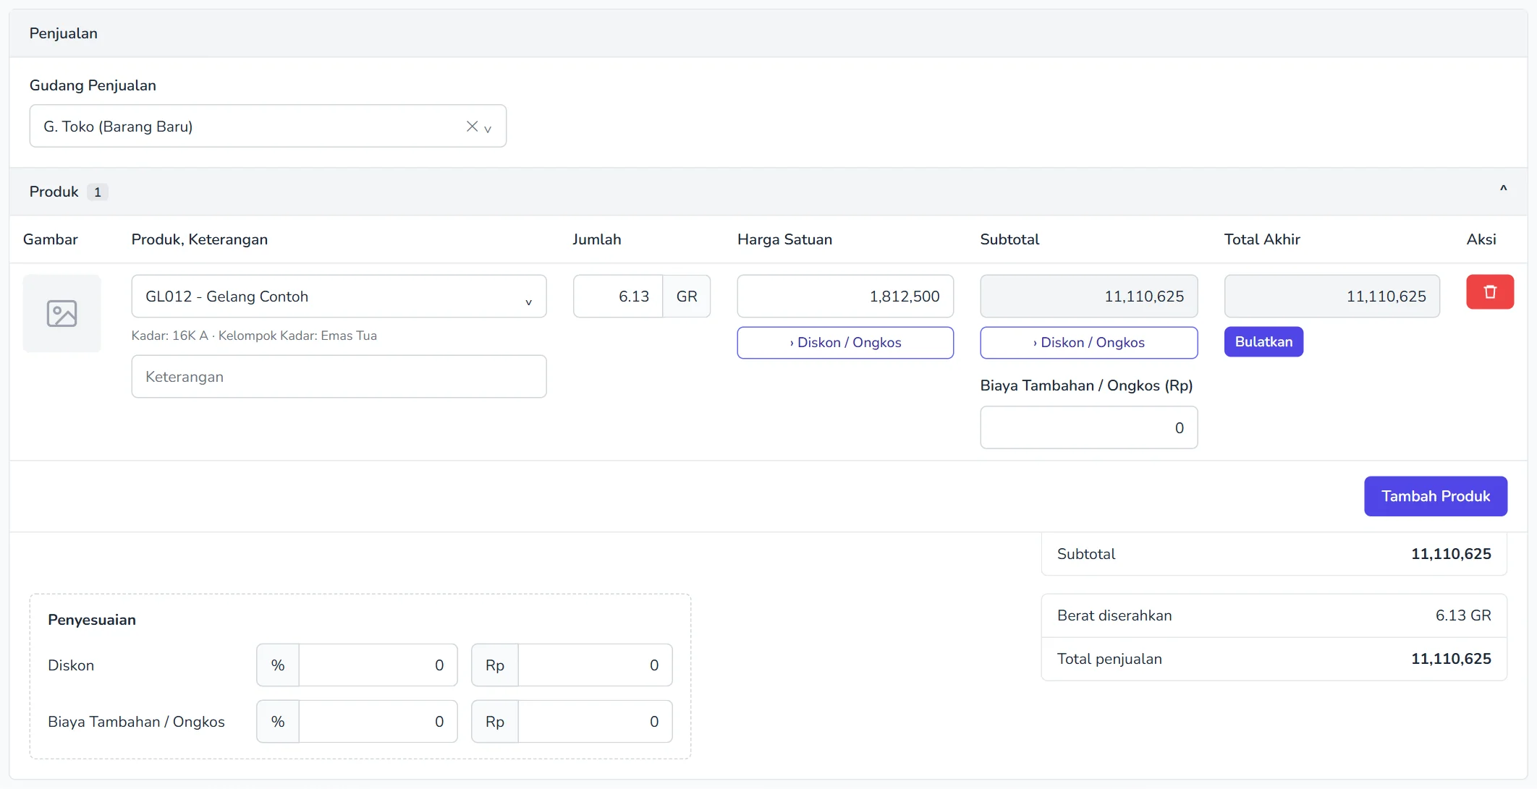Click the Diskon Rp input field
Image resolution: width=1537 pixels, height=789 pixels.
595,665
